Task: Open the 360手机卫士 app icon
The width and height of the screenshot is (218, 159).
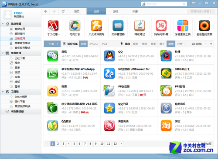Action: [x=166, y=73]
